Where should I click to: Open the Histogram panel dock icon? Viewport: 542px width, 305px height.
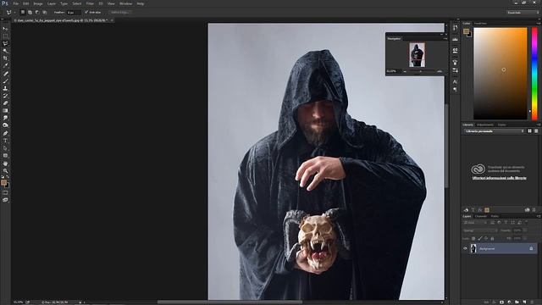(455, 39)
